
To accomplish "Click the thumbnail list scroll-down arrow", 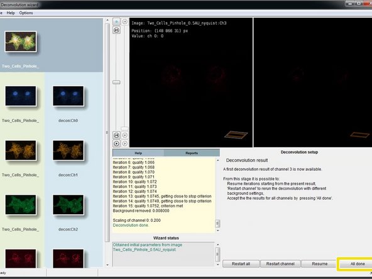I will click(107, 265).
